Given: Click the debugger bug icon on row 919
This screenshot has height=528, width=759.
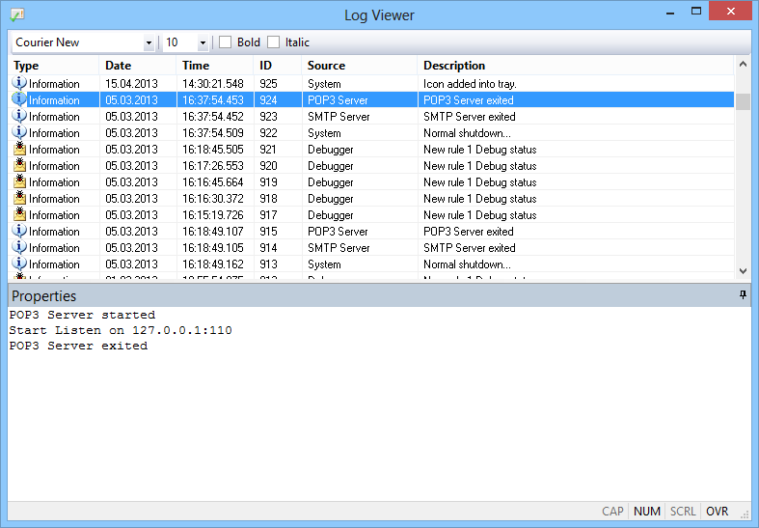Looking at the screenshot, I should click(20, 181).
